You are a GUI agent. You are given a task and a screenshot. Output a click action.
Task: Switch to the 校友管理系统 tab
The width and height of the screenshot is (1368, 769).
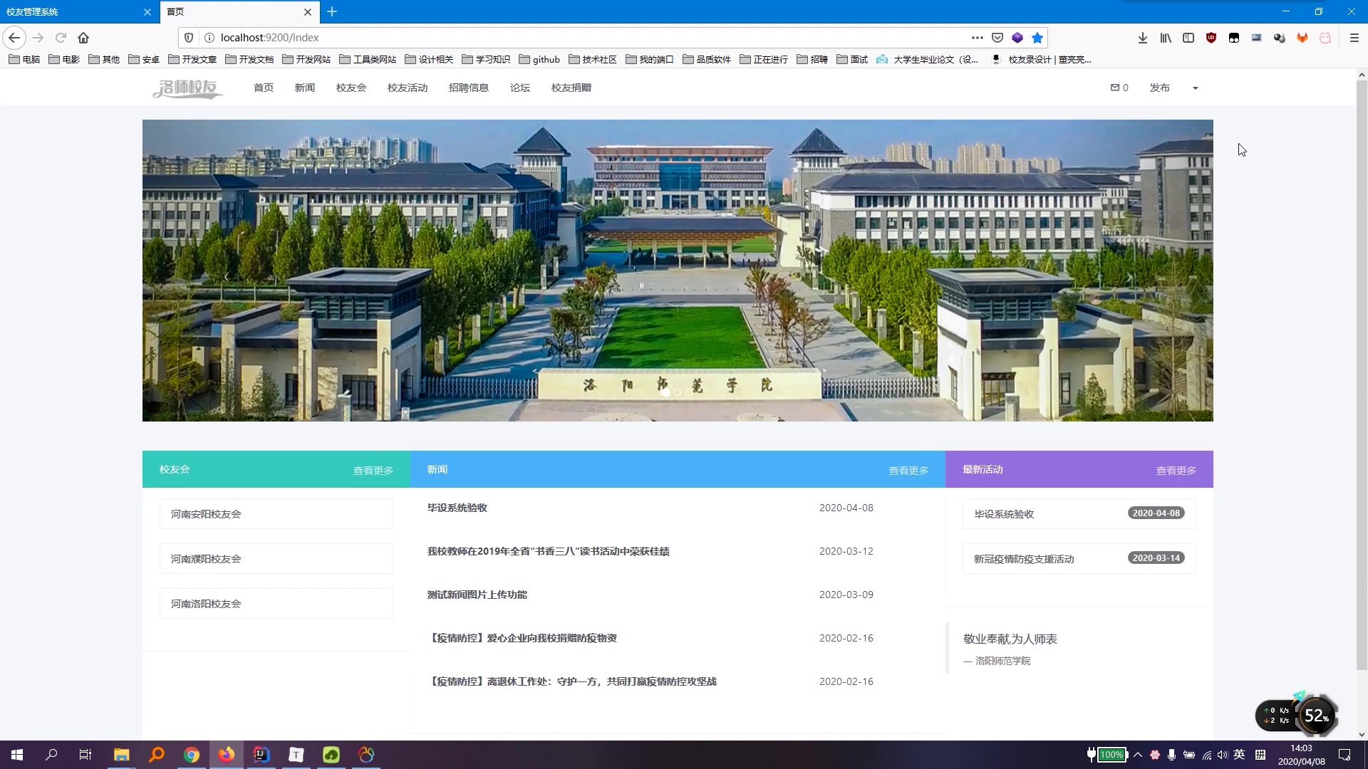pos(71,11)
